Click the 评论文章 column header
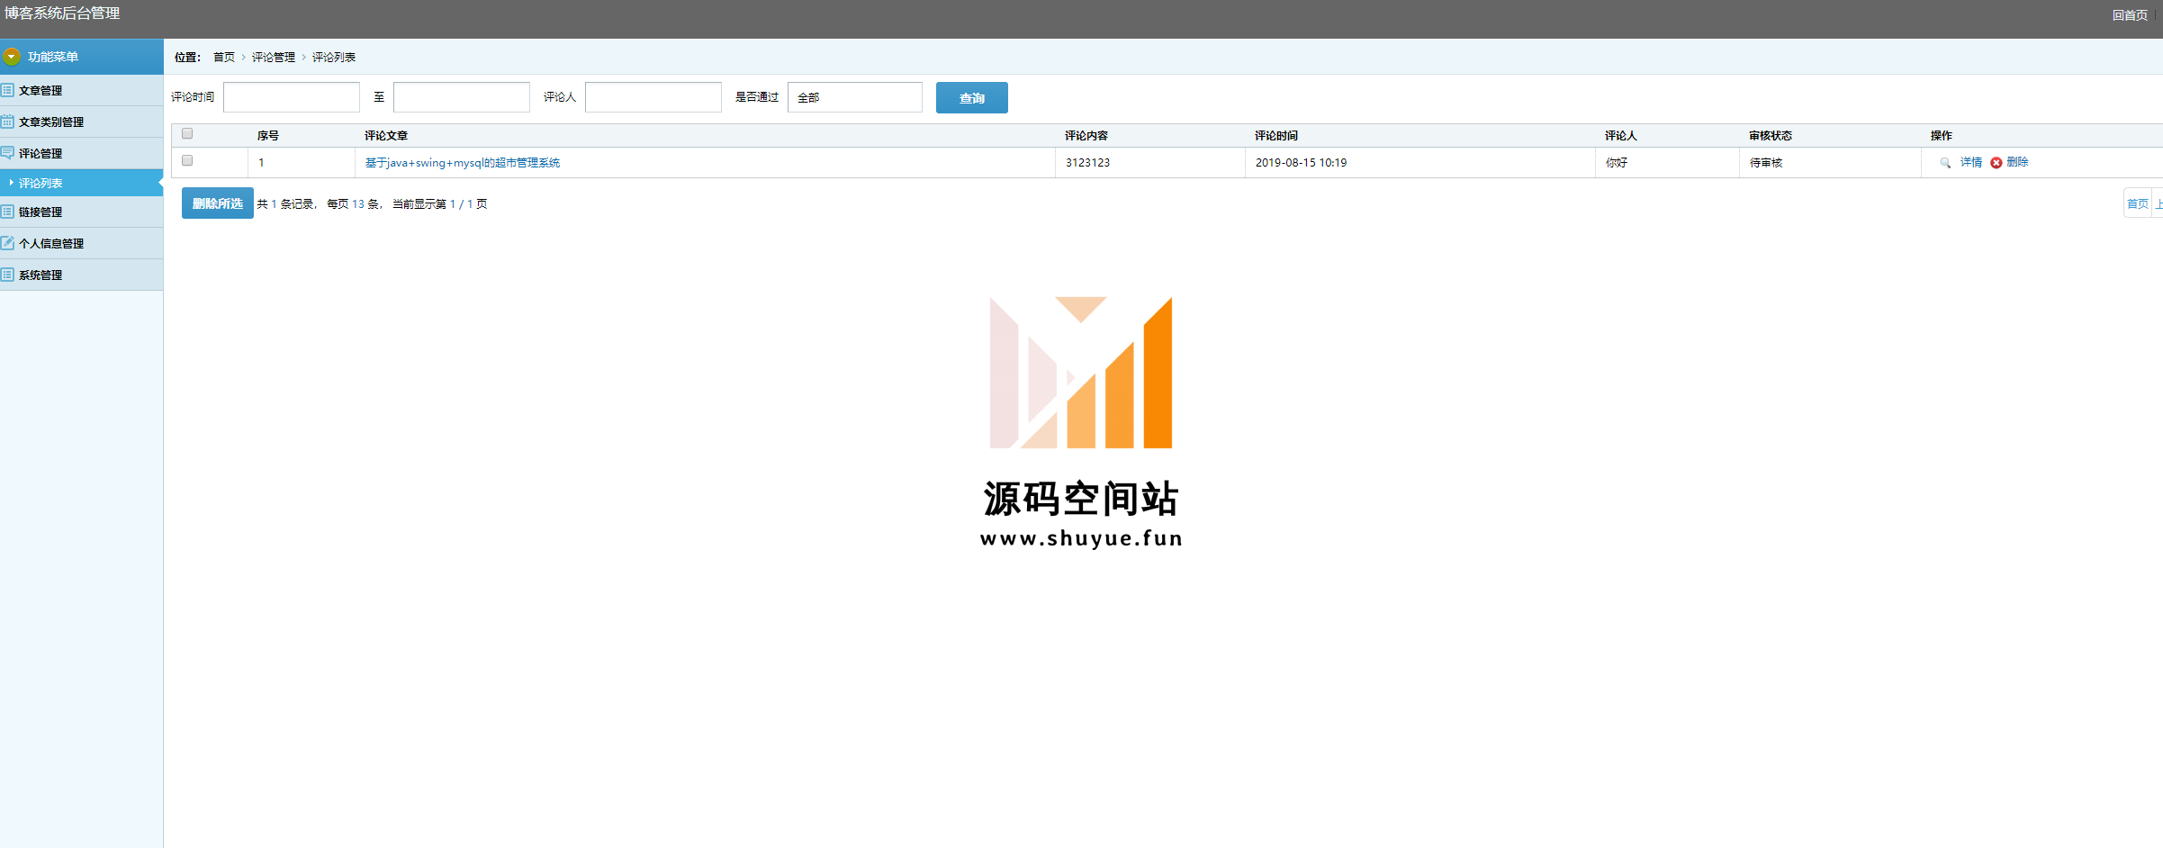2163x848 pixels. coord(386,136)
